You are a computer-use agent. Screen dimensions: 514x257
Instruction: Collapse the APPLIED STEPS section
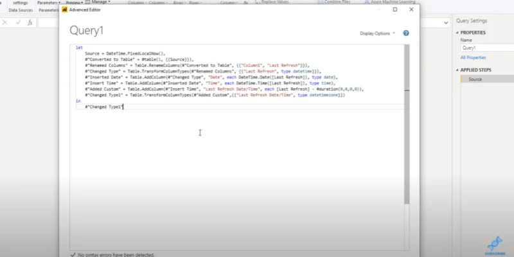(x=457, y=70)
